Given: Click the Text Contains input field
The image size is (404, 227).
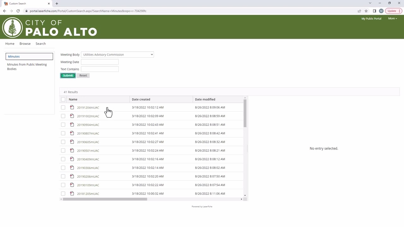Looking at the screenshot, I should click(x=100, y=69).
